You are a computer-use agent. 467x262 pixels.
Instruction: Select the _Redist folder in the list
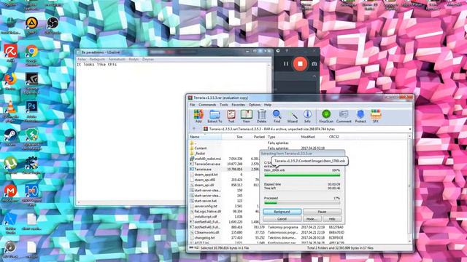point(200,154)
